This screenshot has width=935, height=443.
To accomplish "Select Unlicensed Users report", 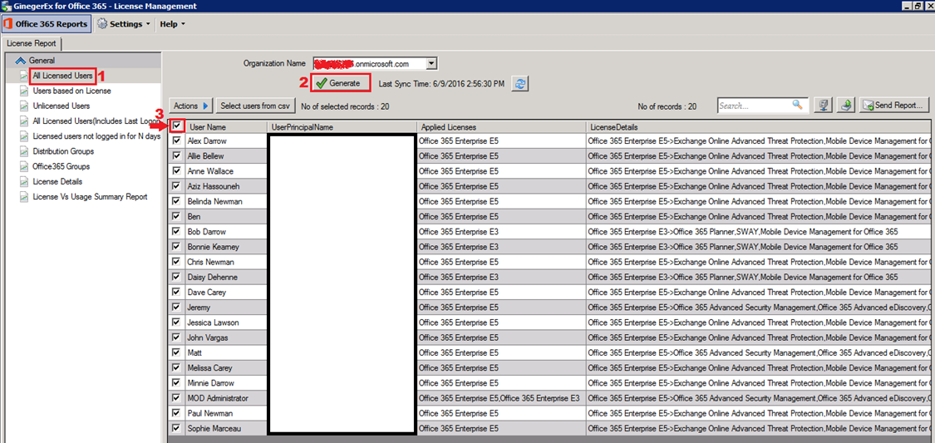I will 62,106.
